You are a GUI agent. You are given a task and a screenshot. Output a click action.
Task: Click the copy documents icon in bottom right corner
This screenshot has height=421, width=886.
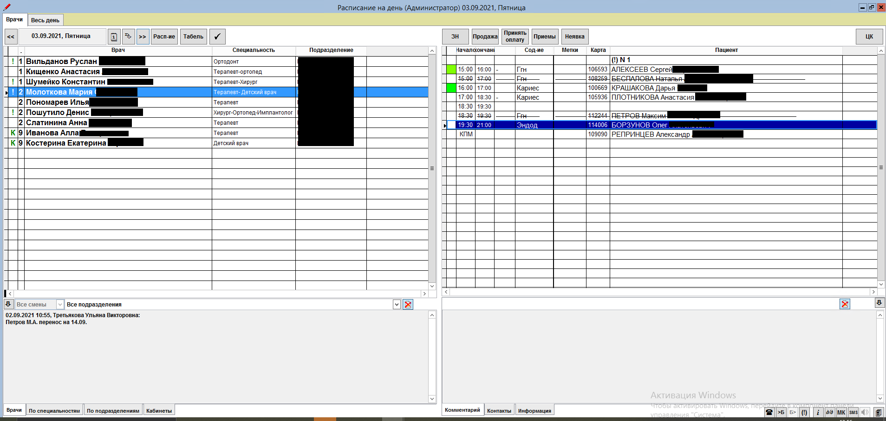(878, 412)
